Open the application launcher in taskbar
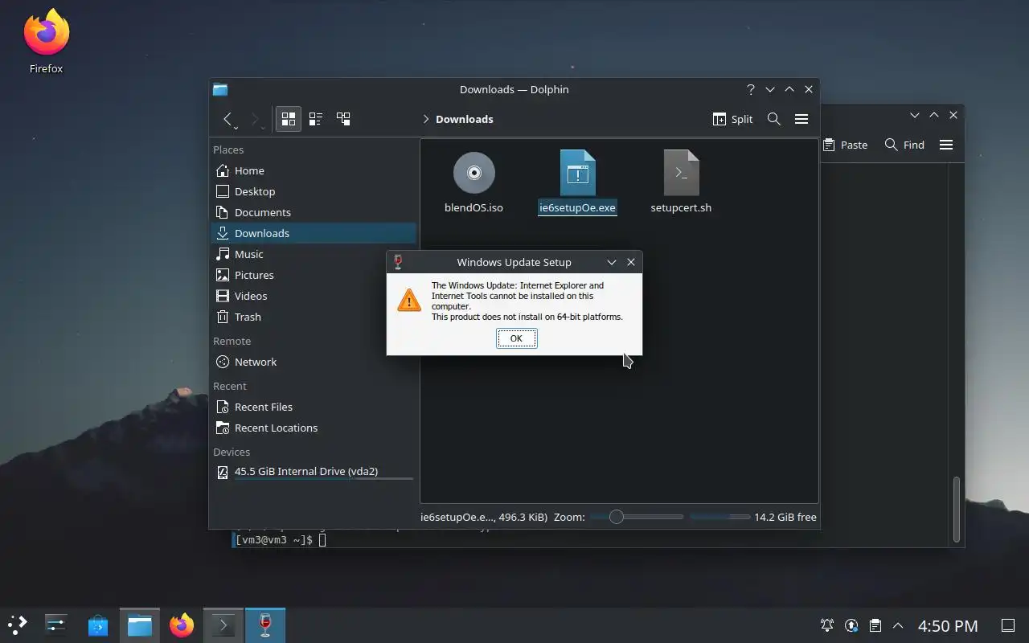This screenshot has height=643, width=1029. [18, 625]
